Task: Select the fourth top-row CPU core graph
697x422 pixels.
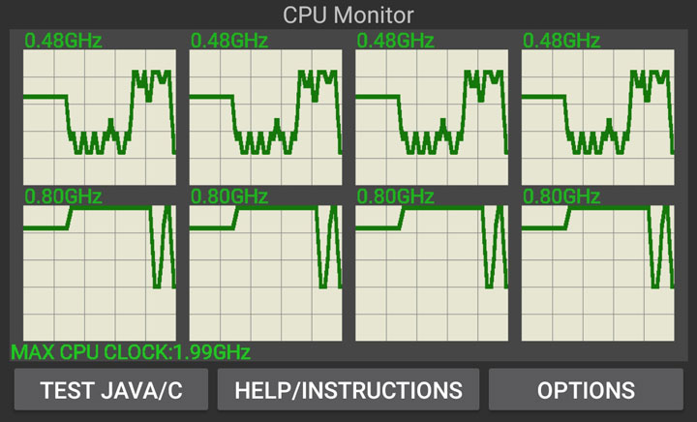Action: click(598, 117)
